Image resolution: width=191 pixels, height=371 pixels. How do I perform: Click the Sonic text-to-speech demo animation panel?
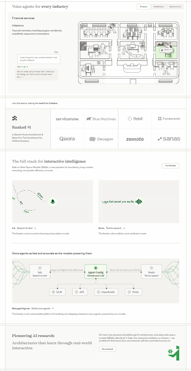[x=139, y=202]
